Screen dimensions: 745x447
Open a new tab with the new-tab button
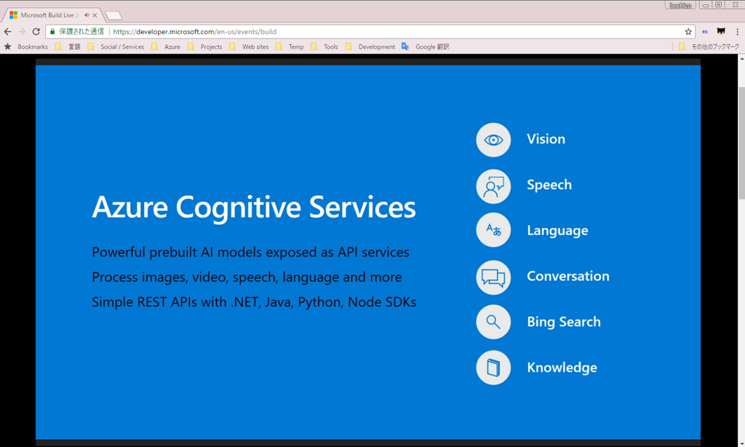click(113, 16)
